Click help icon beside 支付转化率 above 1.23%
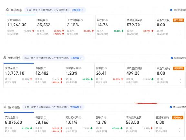186x140 pixels. pyautogui.click(x=80, y=68)
